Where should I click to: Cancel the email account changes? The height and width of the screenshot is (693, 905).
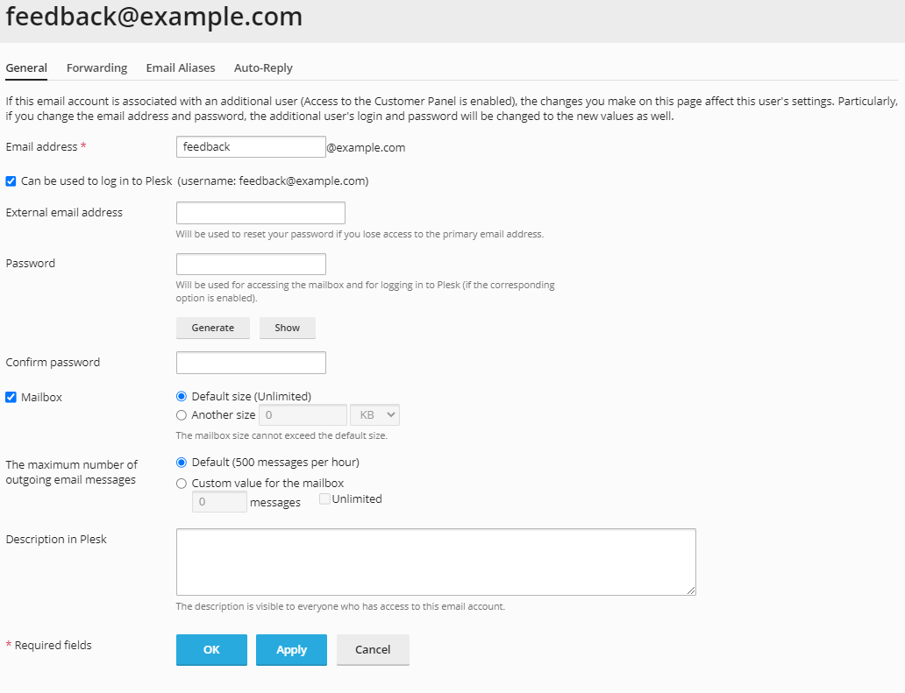[373, 649]
